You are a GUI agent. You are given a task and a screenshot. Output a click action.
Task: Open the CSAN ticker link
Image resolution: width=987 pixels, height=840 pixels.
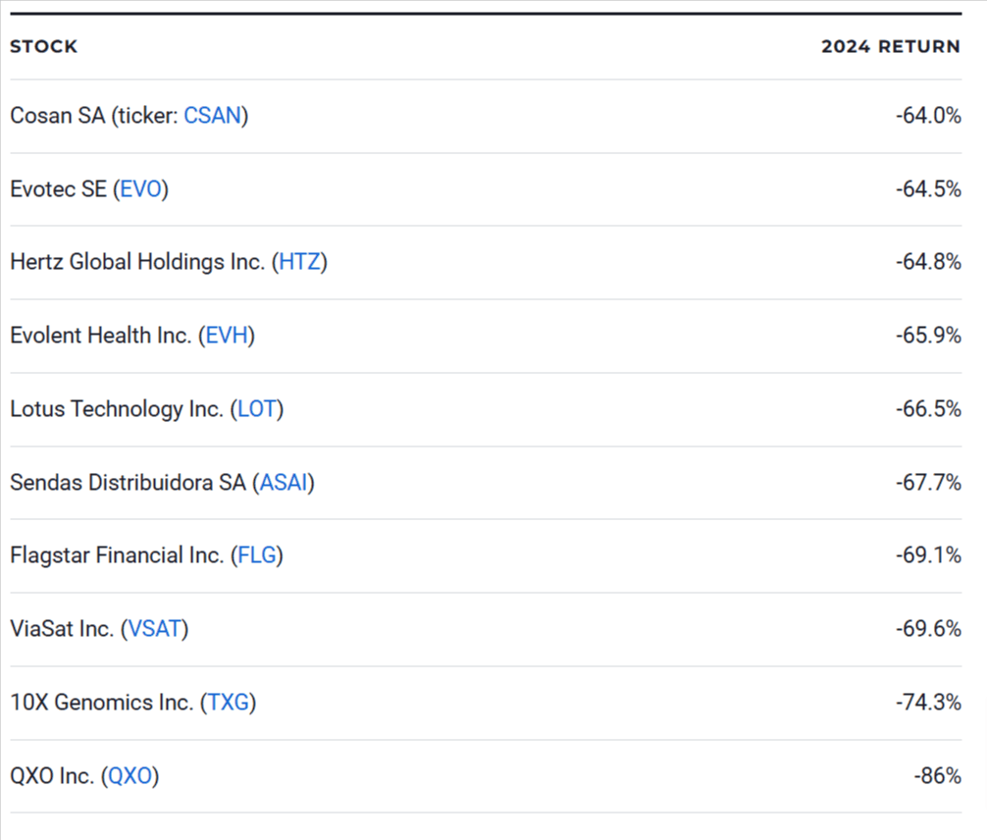(x=212, y=116)
